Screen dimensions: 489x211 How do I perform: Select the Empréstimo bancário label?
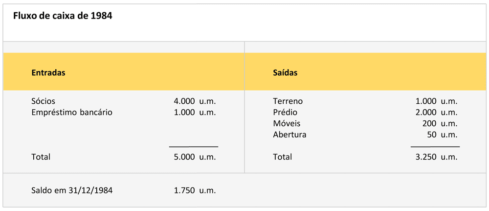click(x=72, y=112)
